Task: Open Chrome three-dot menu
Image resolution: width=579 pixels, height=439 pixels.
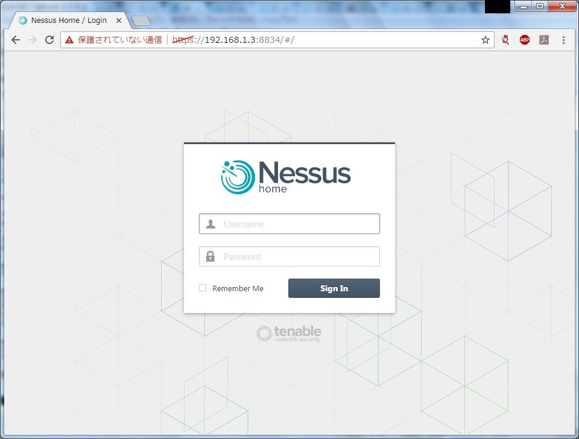Action: pos(563,40)
